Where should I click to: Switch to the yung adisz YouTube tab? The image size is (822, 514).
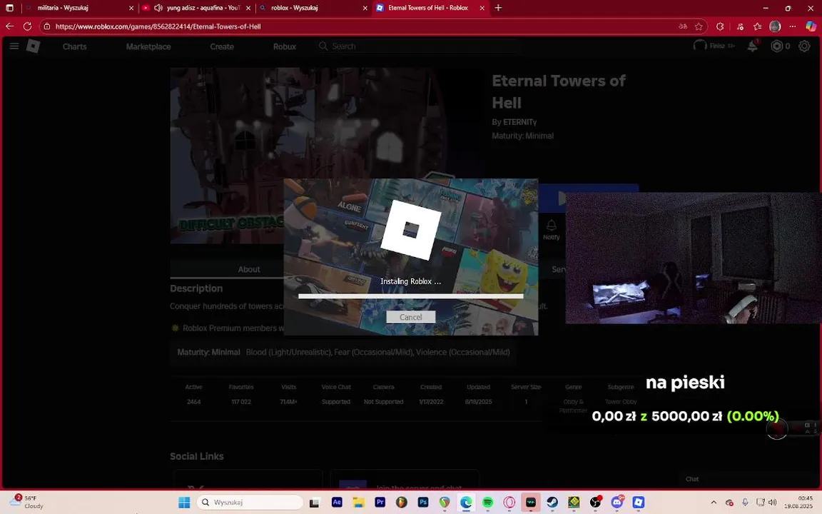pos(197,8)
